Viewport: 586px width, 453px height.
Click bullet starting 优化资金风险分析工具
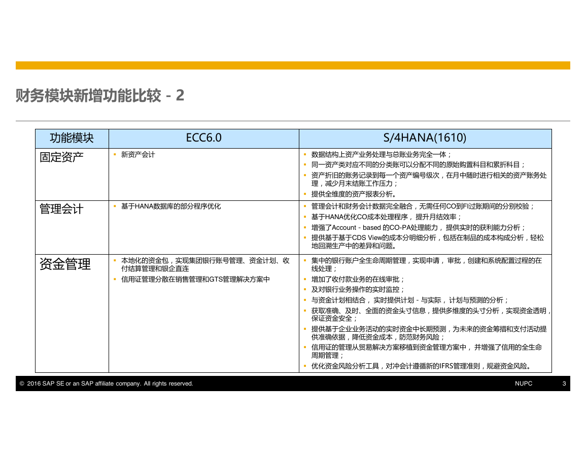[x=421, y=366]
